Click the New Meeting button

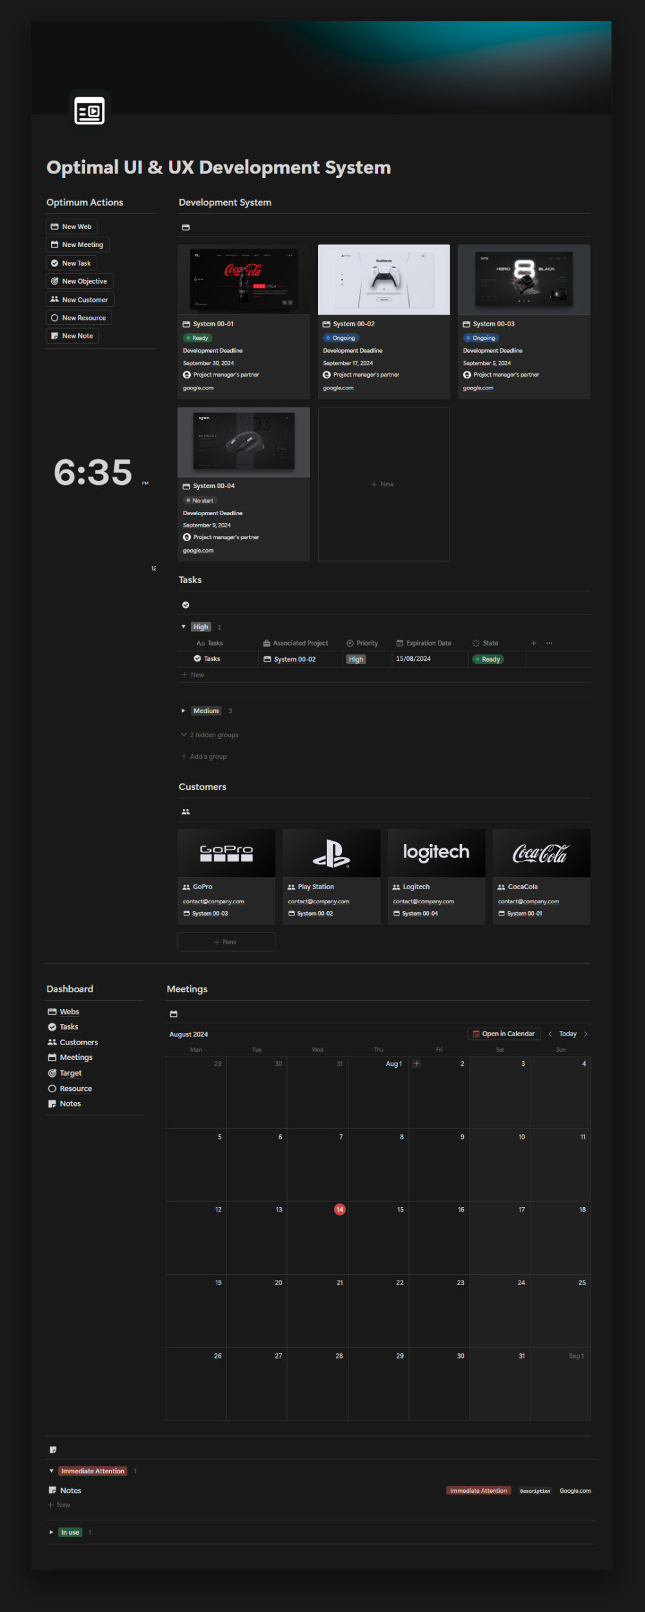[x=77, y=244]
